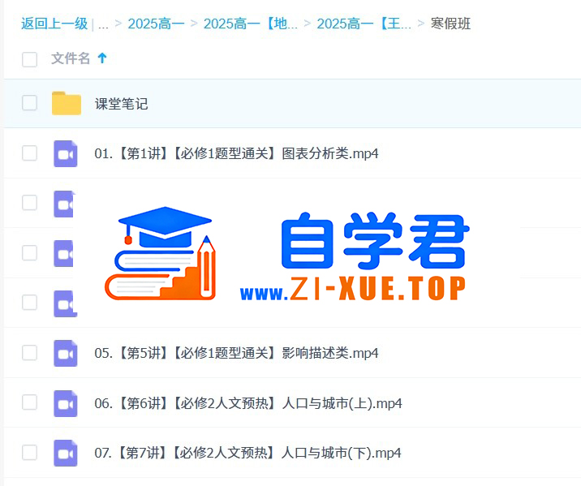This screenshot has width=581, height=486.
Task: Check the second video row's checkbox below 01.
Action: click(30, 203)
